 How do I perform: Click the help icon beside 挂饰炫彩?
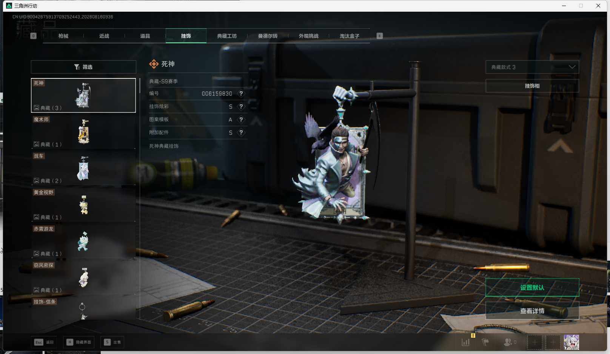[x=241, y=107]
